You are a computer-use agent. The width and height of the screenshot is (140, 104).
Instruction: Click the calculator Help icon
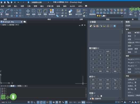(114, 26)
